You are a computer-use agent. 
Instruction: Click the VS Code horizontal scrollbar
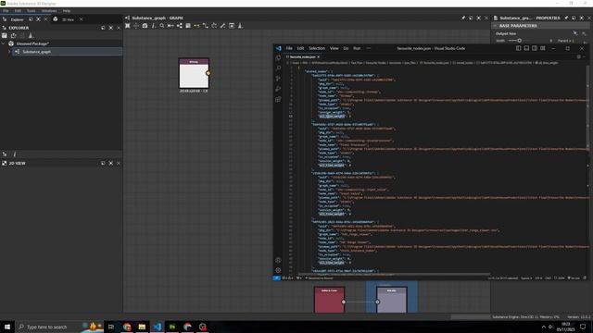point(394,274)
